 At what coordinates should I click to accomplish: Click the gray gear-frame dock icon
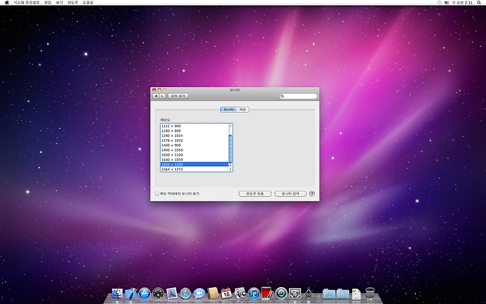[295, 293]
